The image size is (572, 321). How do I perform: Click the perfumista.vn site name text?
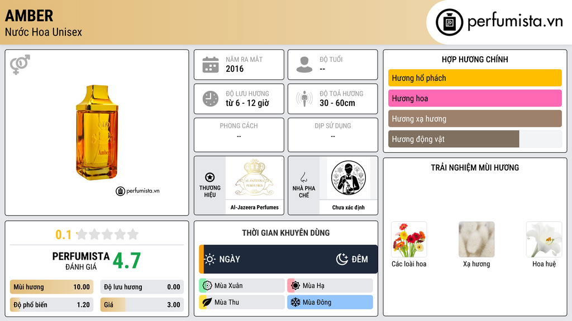[515, 22]
